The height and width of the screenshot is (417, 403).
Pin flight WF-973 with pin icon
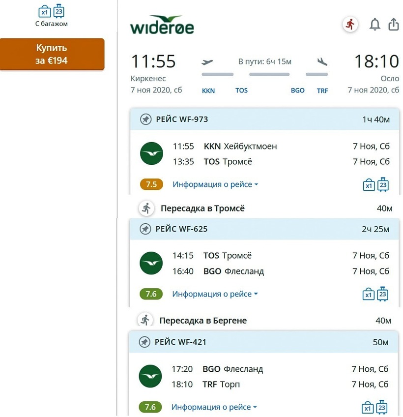click(145, 119)
